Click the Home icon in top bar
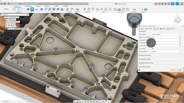184x103 pixels. point(20,4)
